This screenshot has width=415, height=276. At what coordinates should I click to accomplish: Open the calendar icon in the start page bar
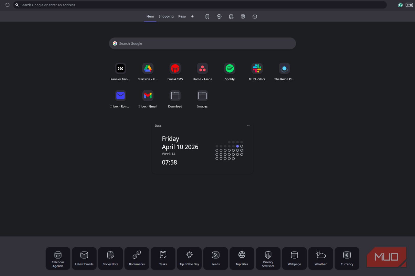tap(243, 16)
